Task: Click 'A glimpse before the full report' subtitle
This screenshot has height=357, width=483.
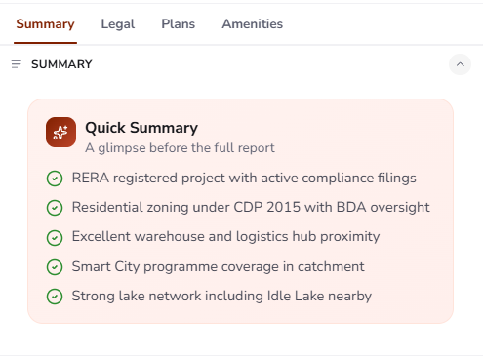Action: pyautogui.click(x=180, y=148)
